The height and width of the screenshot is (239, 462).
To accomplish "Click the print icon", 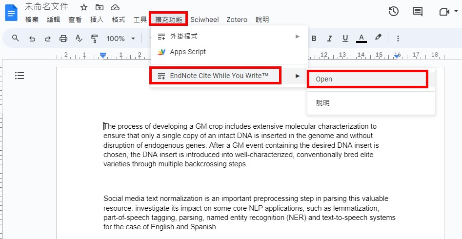I will tap(63, 39).
